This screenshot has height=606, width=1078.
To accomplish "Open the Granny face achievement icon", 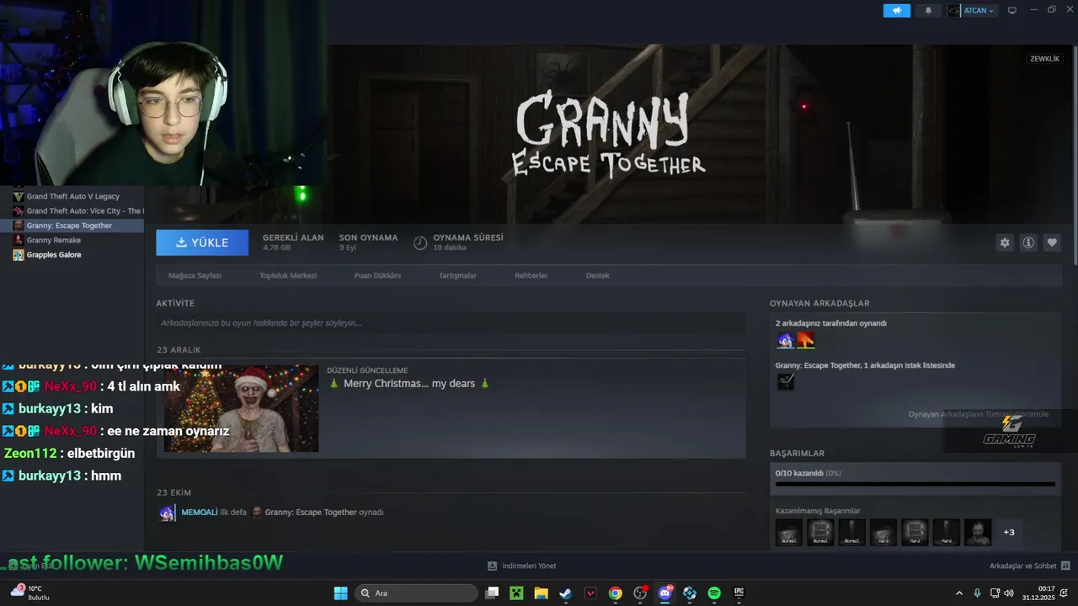I will pyautogui.click(x=978, y=532).
